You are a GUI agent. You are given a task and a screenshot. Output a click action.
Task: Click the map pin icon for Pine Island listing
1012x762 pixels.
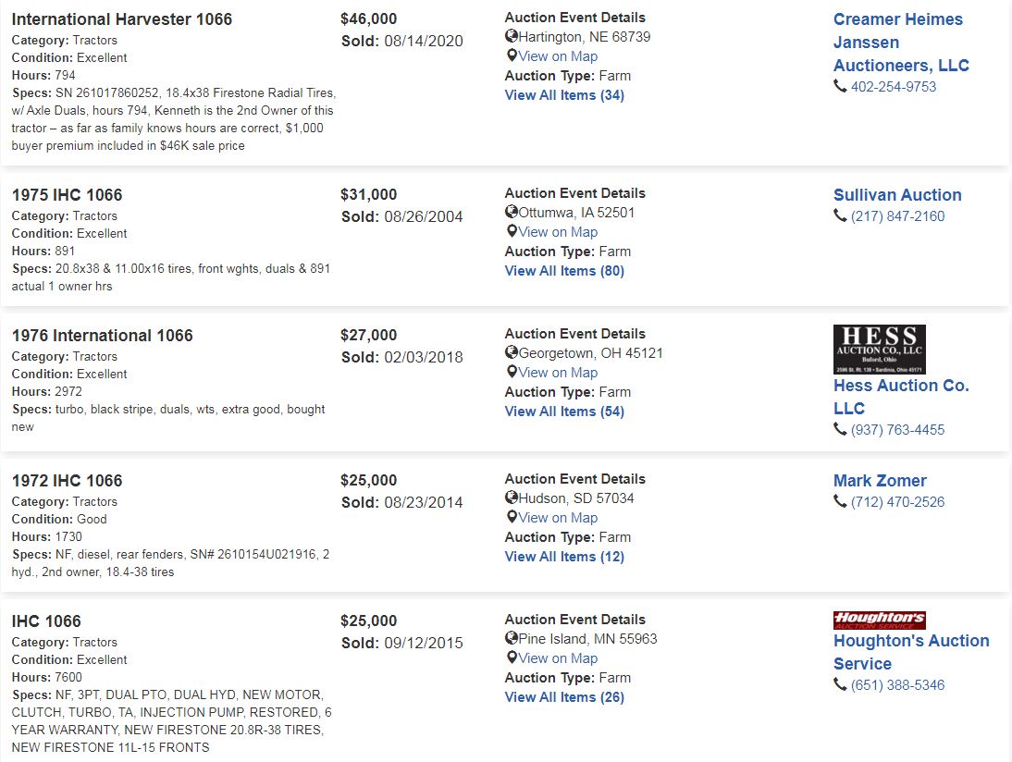pyautogui.click(x=512, y=658)
